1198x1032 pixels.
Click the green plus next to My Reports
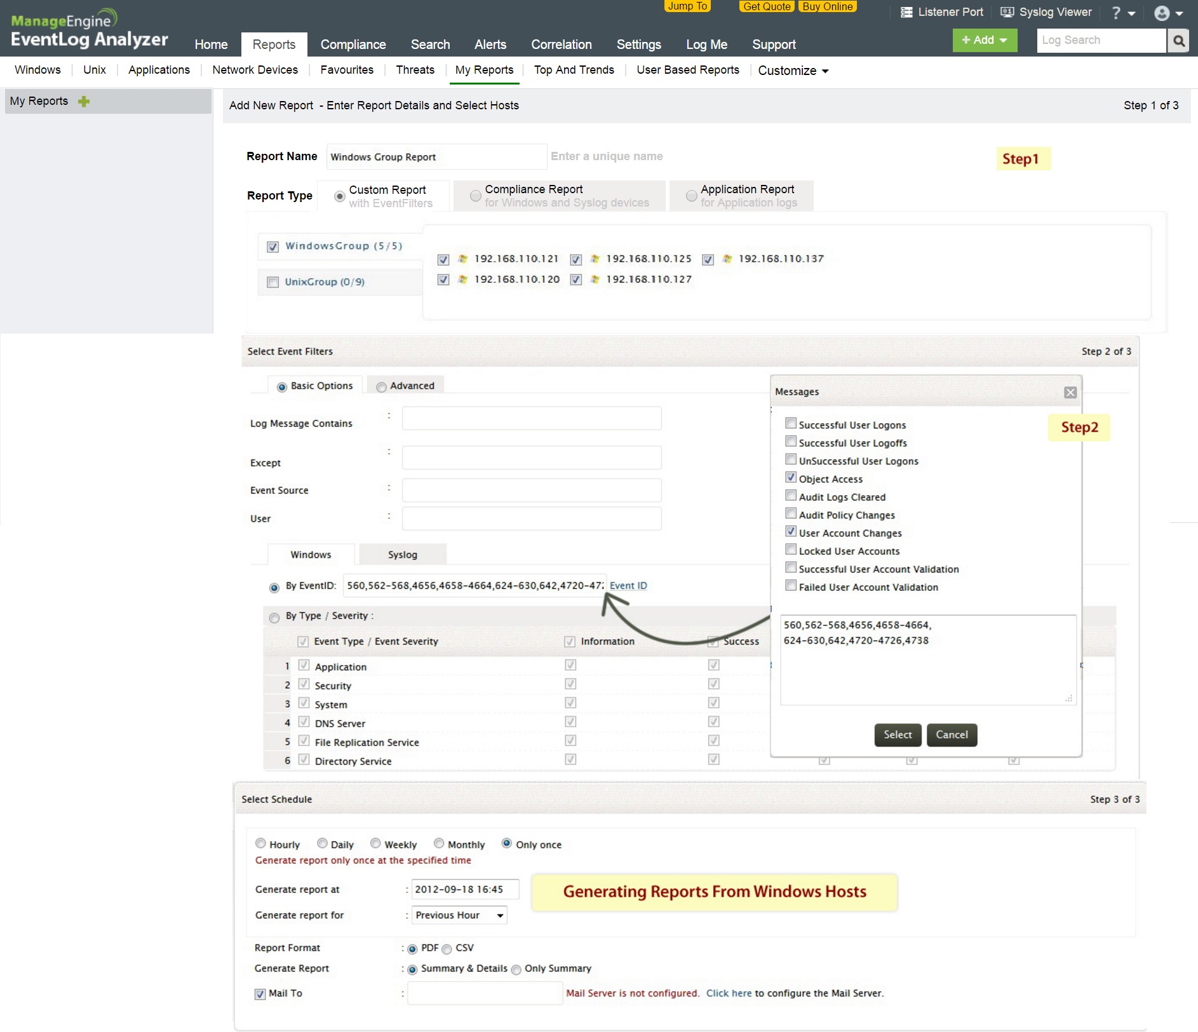[84, 101]
